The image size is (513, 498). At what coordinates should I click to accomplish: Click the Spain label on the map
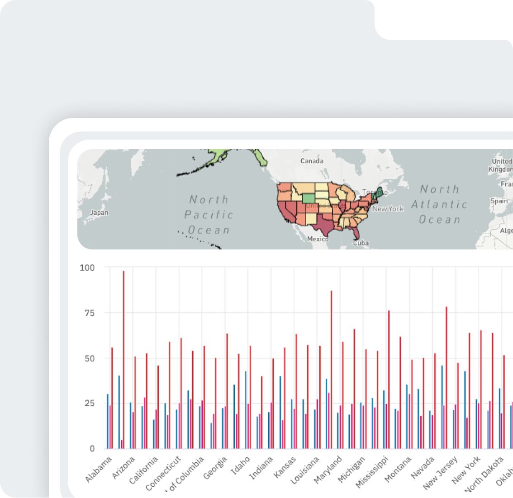(x=499, y=201)
